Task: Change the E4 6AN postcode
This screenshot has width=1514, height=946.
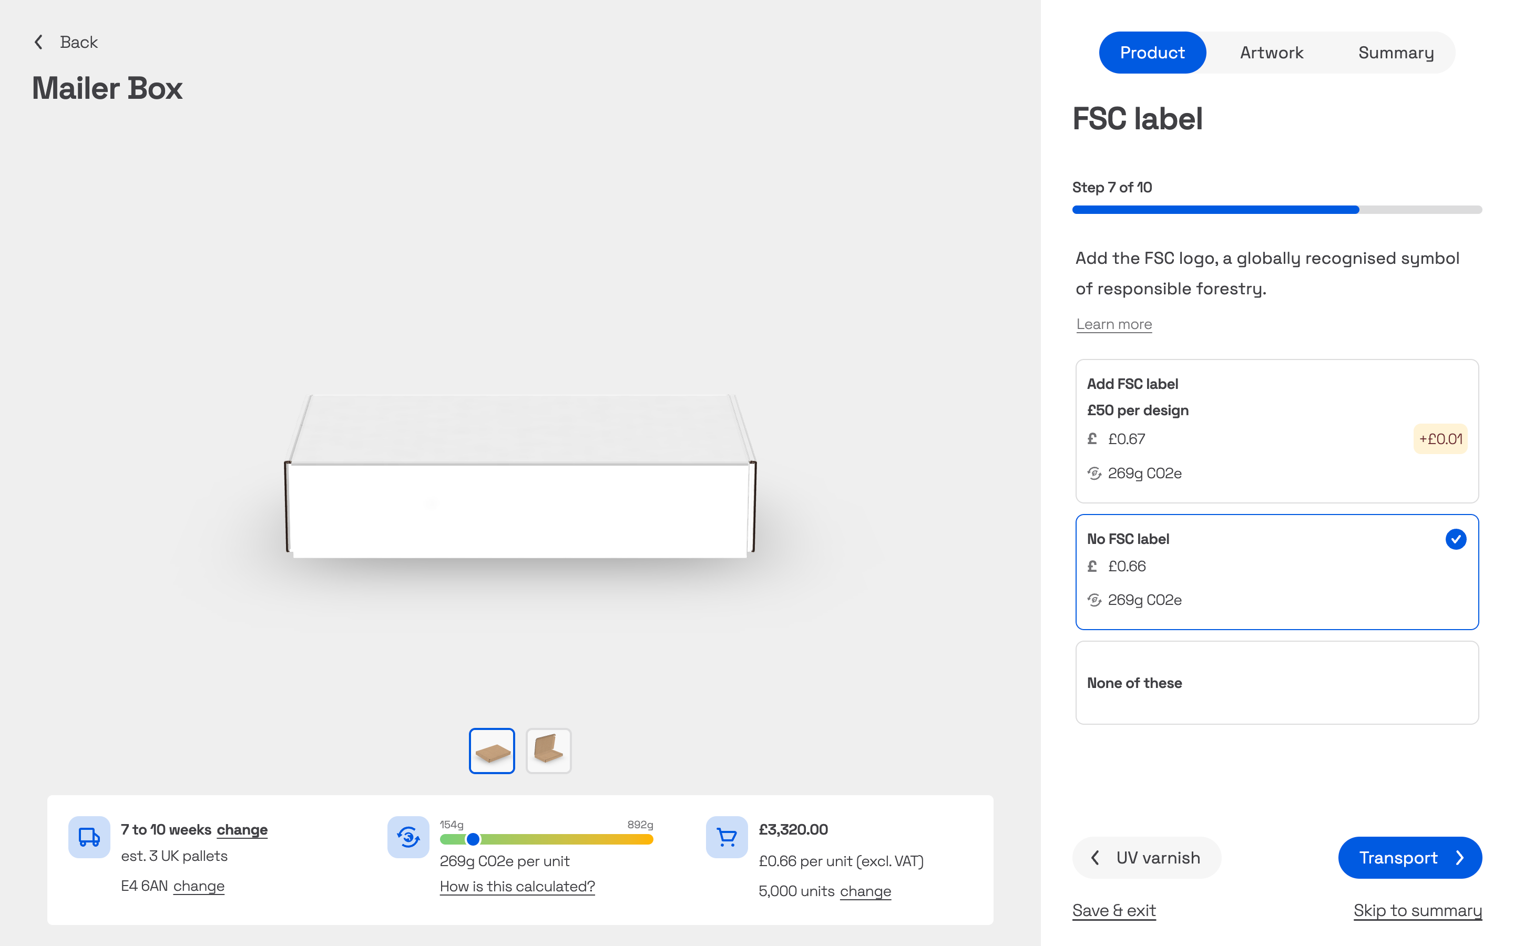Action: pyautogui.click(x=198, y=886)
